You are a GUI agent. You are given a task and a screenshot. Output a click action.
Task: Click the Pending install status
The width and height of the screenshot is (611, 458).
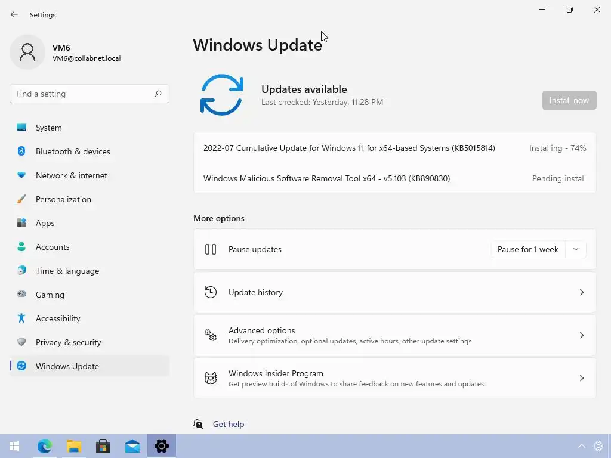click(558, 178)
